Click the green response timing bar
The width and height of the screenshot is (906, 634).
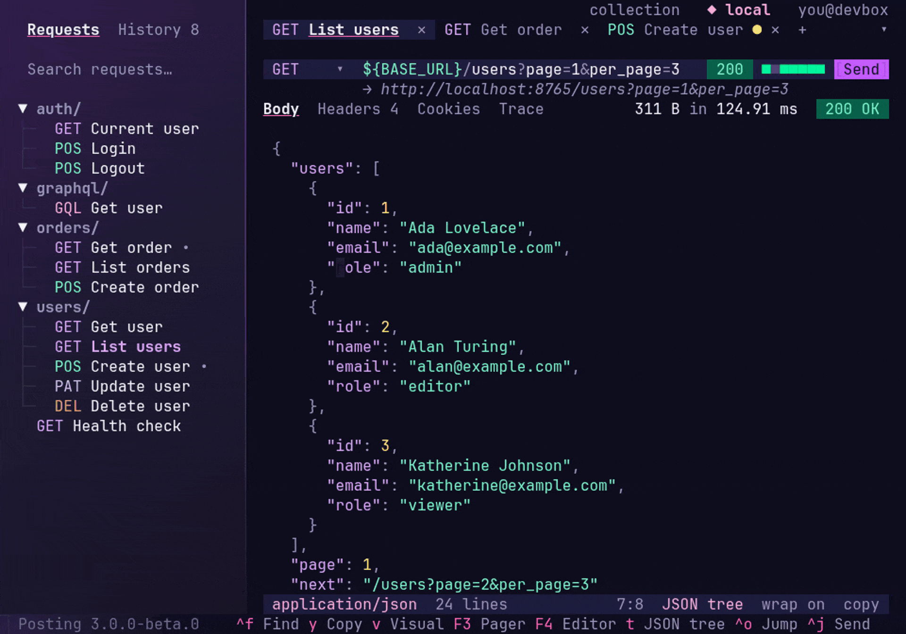tap(793, 69)
